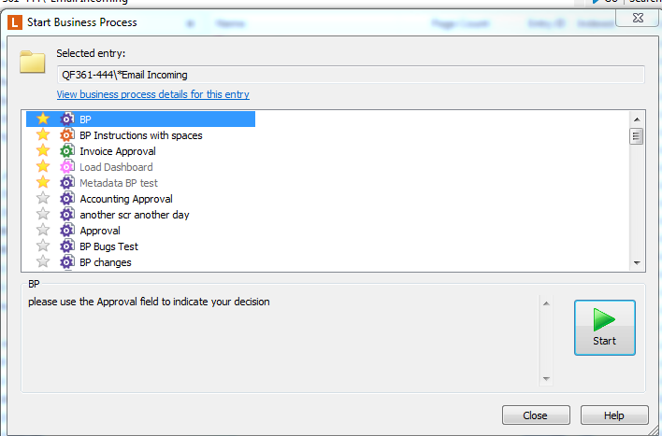
Task: Click the description box scroll down arrow
Action: pos(546,379)
